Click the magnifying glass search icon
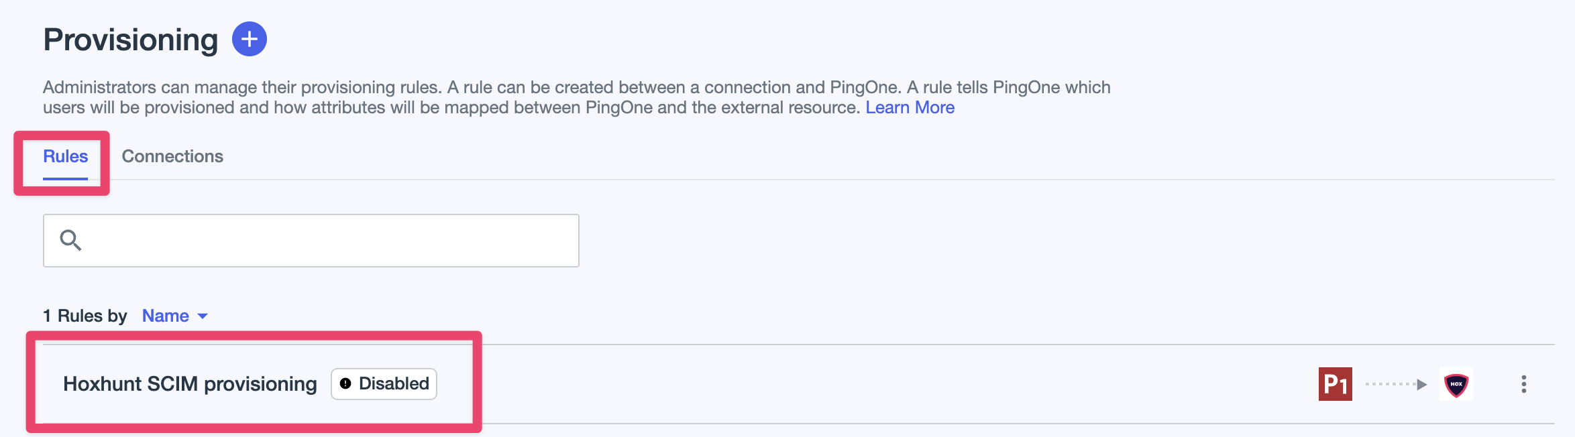Viewport: 1575px width, 437px height. 70,240
